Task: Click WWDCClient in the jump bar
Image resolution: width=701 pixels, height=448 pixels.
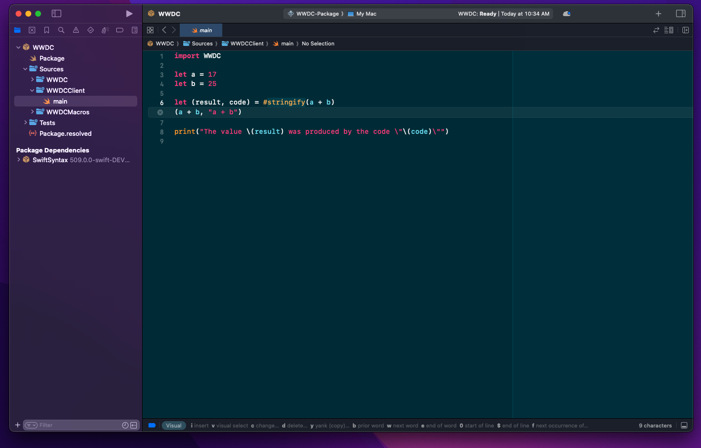Action: pos(242,43)
